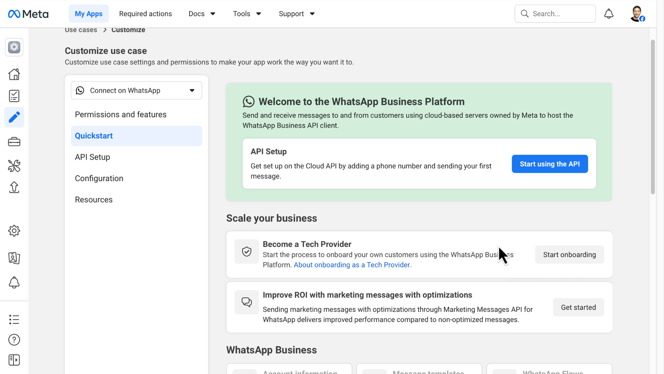Click the WhatsApp Business heading
This screenshot has width=664, height=374.
tap(271, 350)
